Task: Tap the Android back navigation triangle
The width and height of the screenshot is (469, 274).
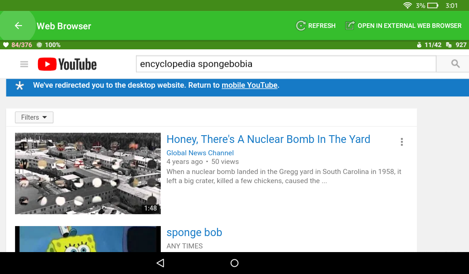Action: coord(161,263)
